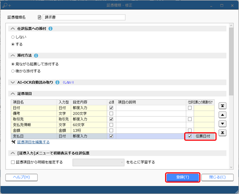The width and height of the screenshot is (239, 194).
Task: Select the 日付 item row name cell
Action: [34, 108]
